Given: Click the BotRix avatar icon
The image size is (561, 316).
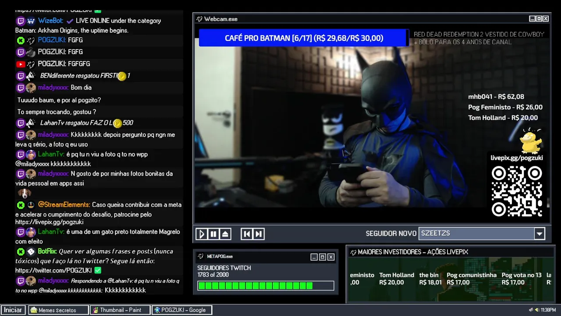Looking at the screenshot, I should 31,252.
